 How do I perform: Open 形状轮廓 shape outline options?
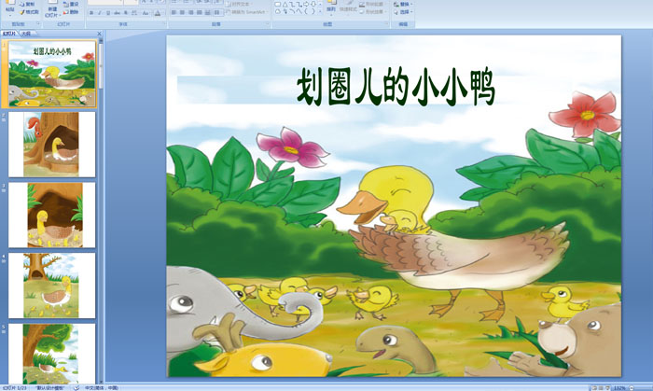372,4
